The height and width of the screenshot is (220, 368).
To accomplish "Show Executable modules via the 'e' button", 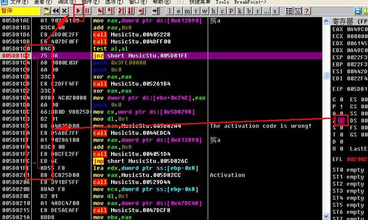I will point(178,11).
